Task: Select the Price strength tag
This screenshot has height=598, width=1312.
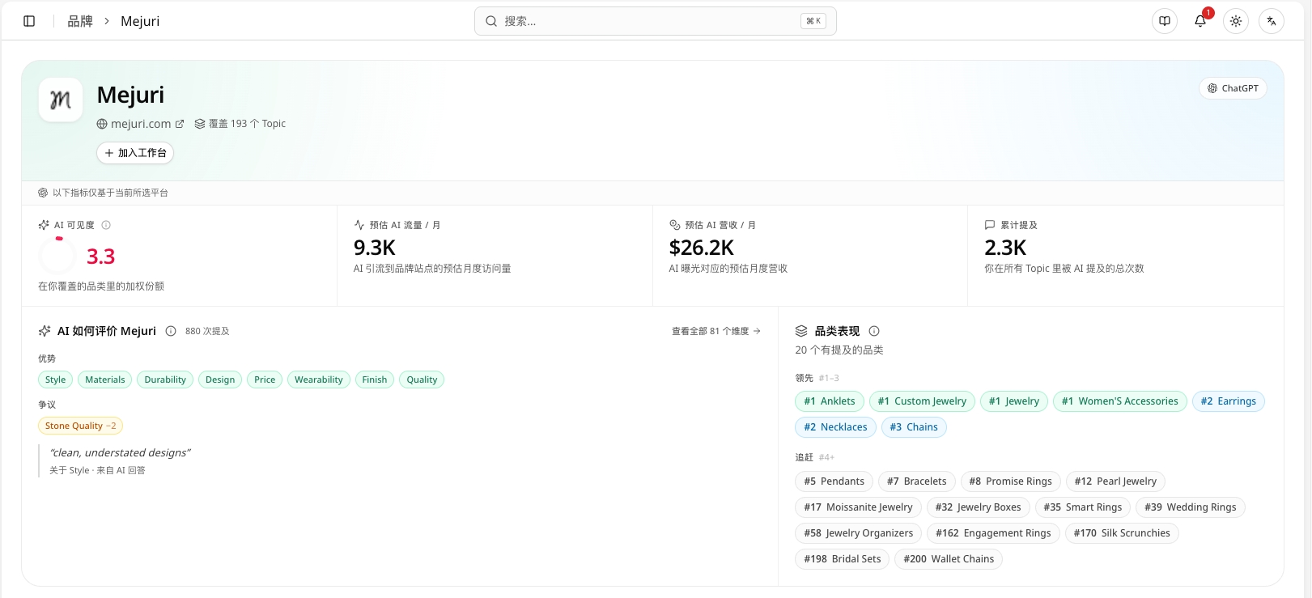Action: (265, 380)
